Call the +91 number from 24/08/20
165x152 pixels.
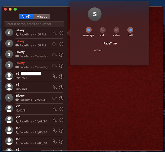(55, 120)
